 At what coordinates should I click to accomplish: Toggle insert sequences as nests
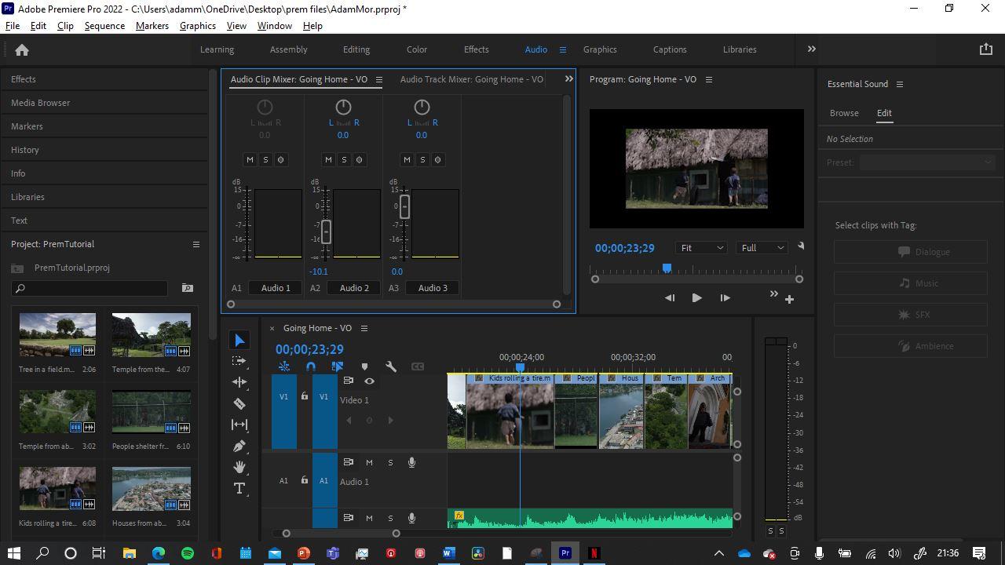tap(284, 366)
